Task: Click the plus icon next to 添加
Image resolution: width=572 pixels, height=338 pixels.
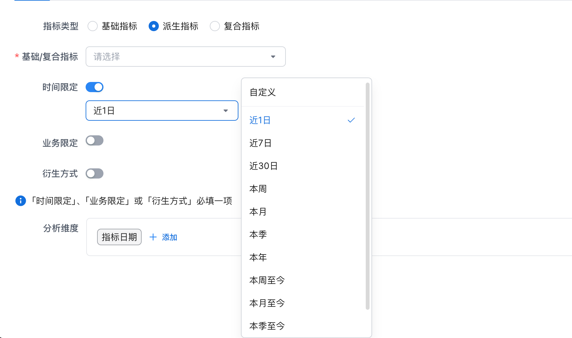Action: coord(153,237)
